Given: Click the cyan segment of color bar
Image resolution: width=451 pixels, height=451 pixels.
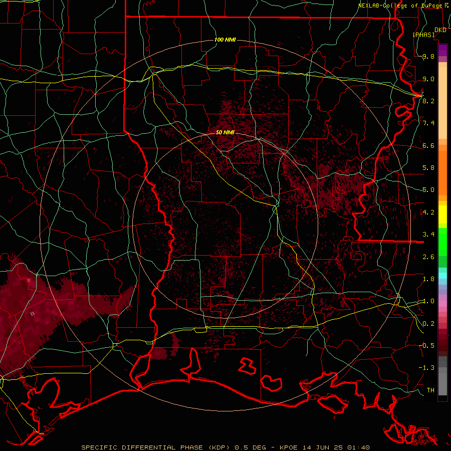Looking at the screenshot, I should tap(442, 276).
